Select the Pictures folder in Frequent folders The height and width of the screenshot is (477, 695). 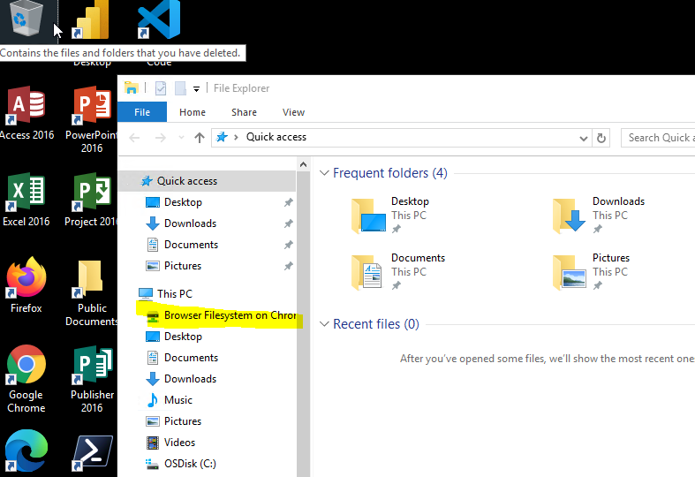coord(591,272)
